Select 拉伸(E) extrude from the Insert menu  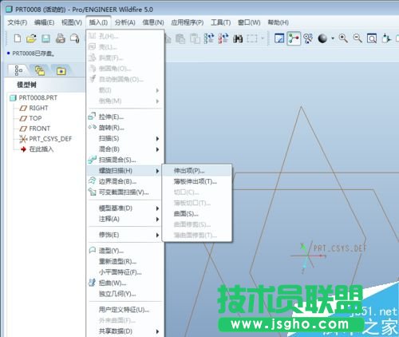pyautogui.click(x=124, y=117)
